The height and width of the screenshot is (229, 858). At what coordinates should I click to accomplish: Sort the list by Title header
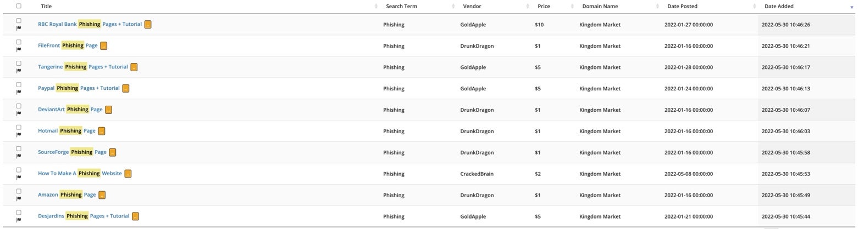pos(46,7)
